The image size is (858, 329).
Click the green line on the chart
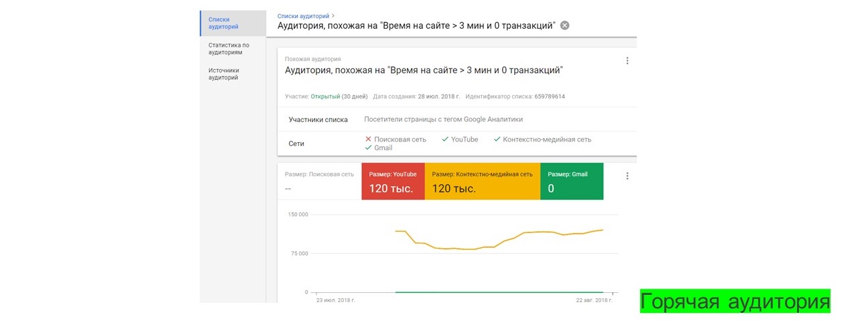[x=499, y=292]
